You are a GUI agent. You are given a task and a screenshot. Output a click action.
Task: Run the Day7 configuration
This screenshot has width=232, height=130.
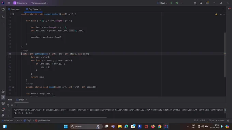click(x=172, y=3)
